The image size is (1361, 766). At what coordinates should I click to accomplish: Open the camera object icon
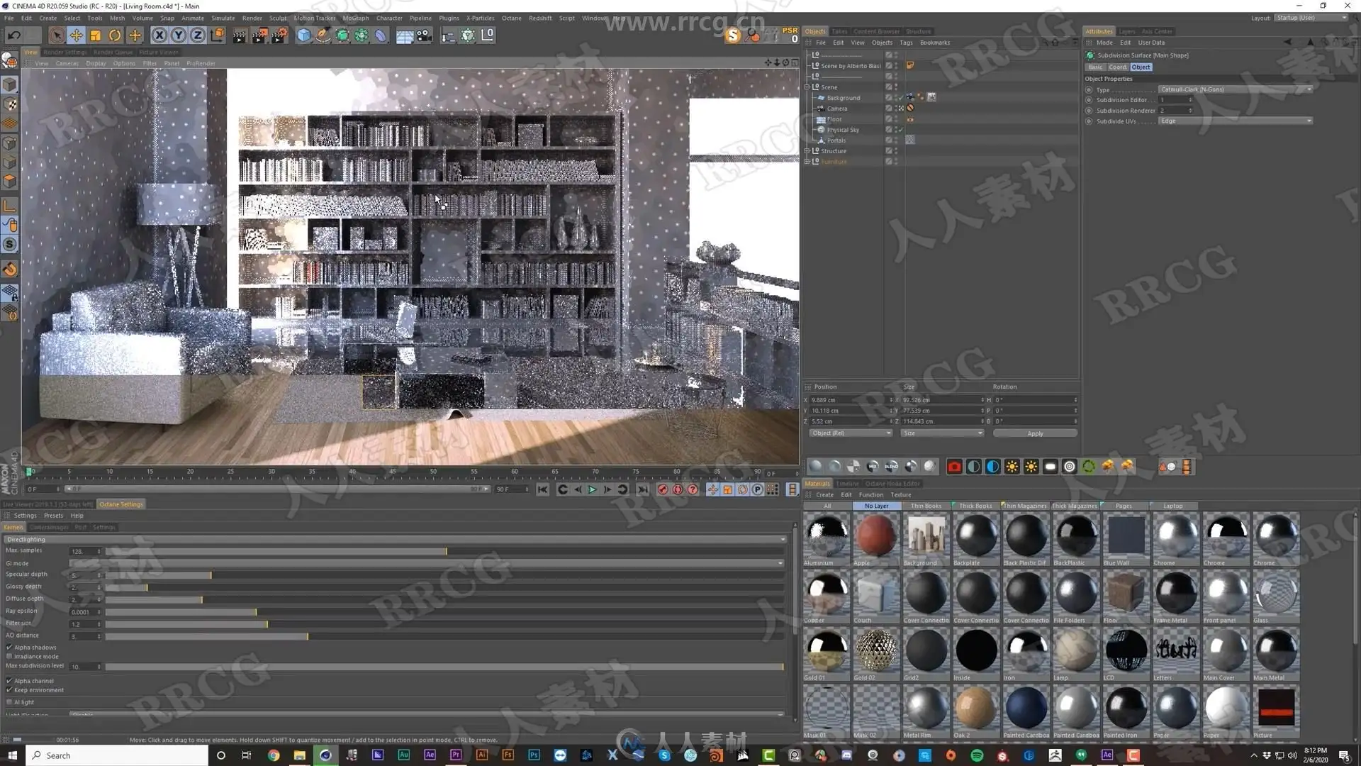(x=424, y=35)
